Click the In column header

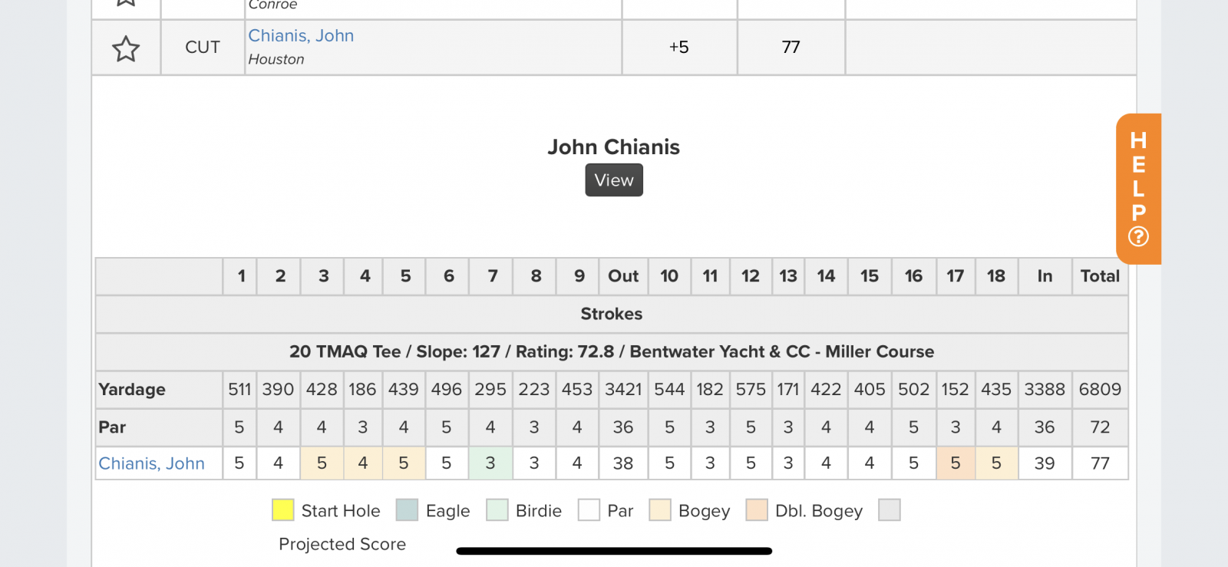tap(1045, 276)
